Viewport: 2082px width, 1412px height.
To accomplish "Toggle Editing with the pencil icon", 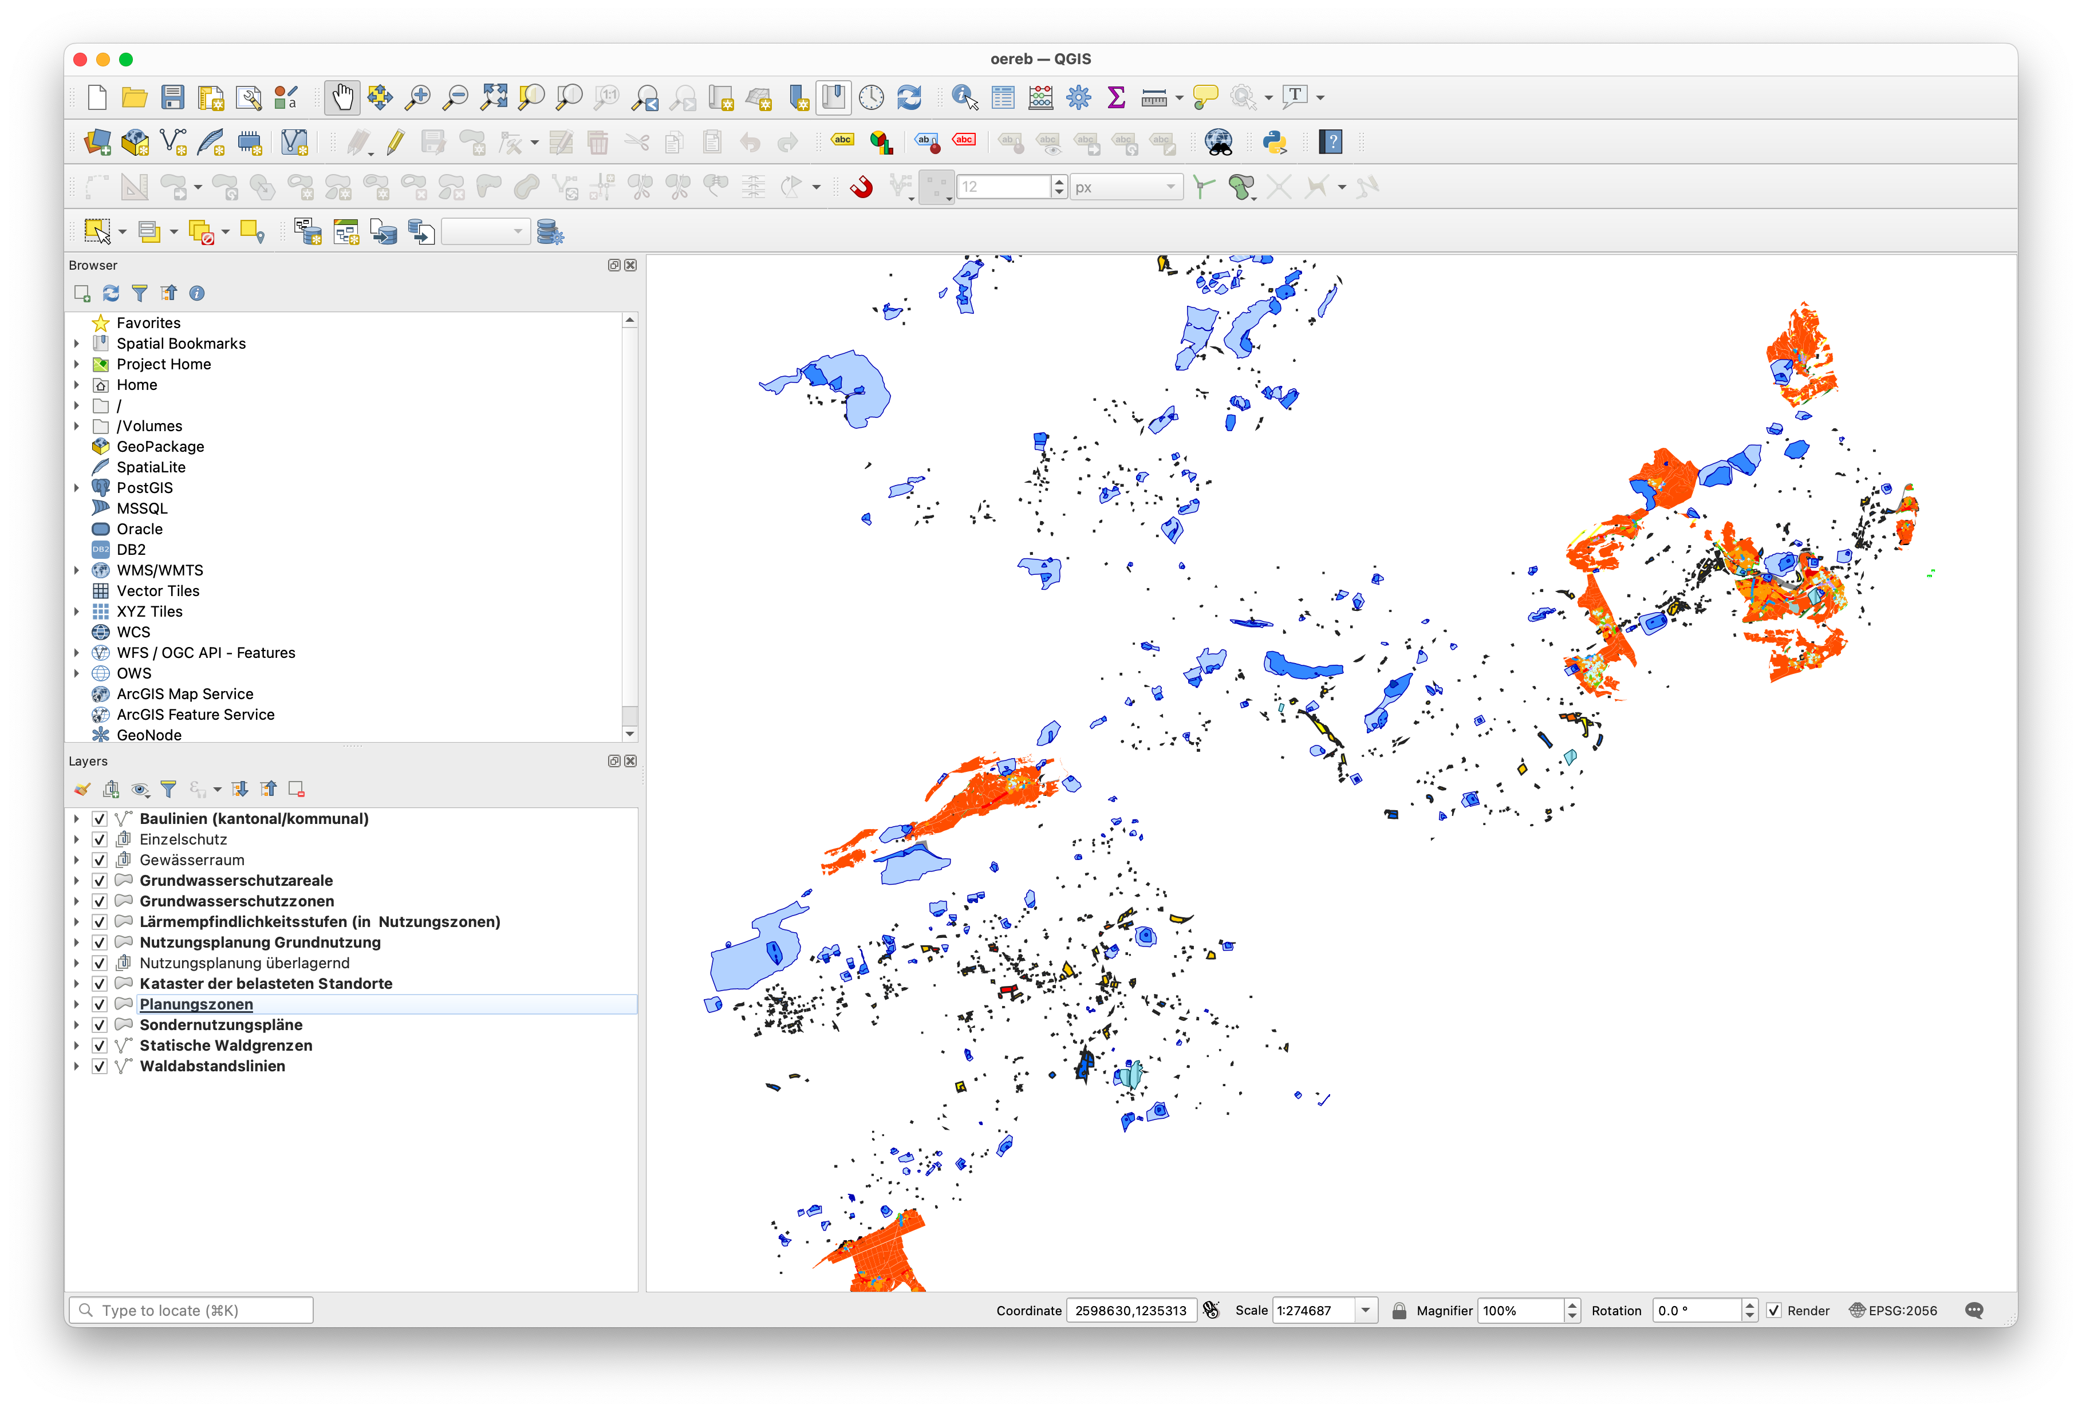I will [x=395, y=141].
